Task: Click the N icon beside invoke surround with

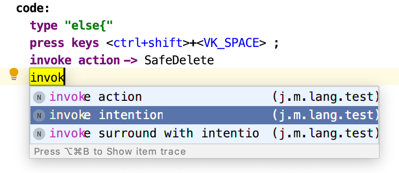Action: [39, 134]
